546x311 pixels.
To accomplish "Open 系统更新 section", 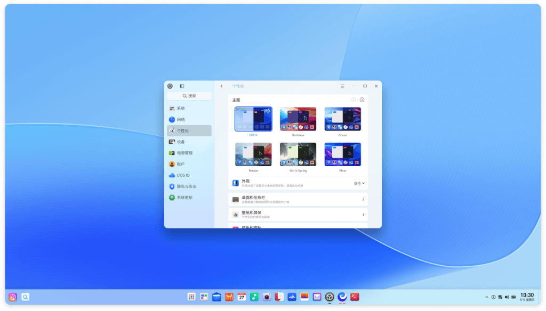I will tap(189, 197).
